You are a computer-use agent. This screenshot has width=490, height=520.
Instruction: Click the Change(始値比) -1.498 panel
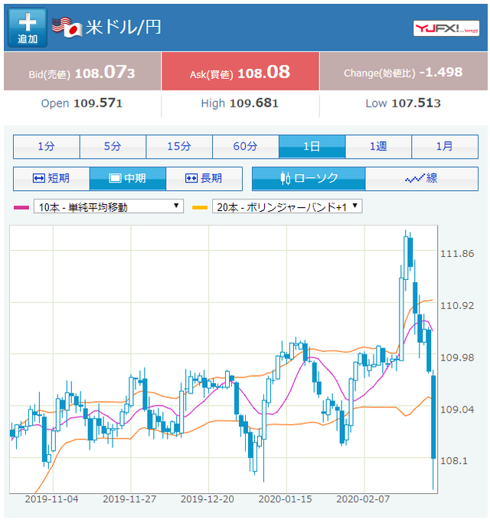(x=403, y=71)
